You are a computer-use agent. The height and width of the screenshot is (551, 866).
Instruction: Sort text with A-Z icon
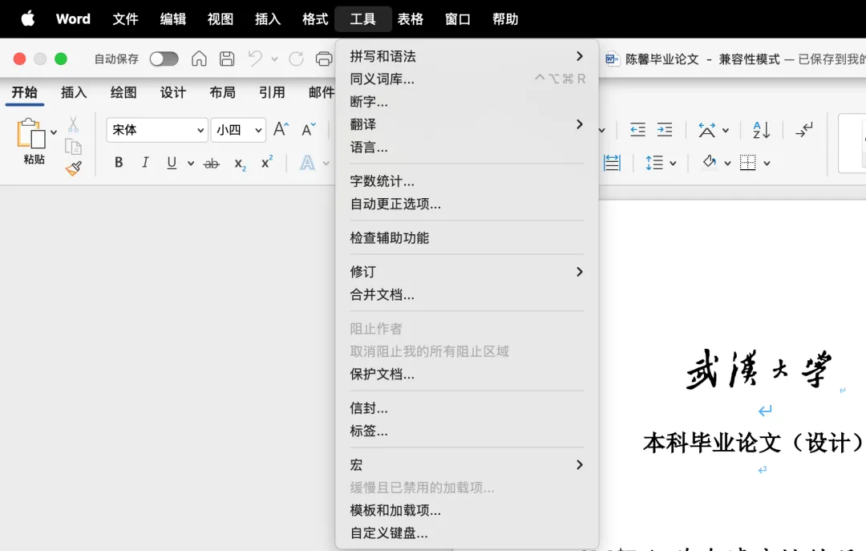(x=761, y=130)
